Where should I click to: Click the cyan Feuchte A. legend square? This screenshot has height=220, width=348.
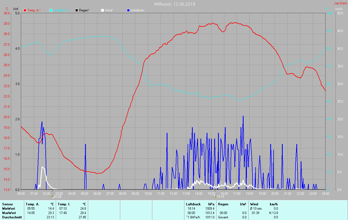pos(51,10)
